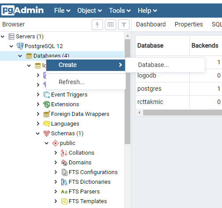Click the browser tree vertical scrollbar

[x=127, y=92]
